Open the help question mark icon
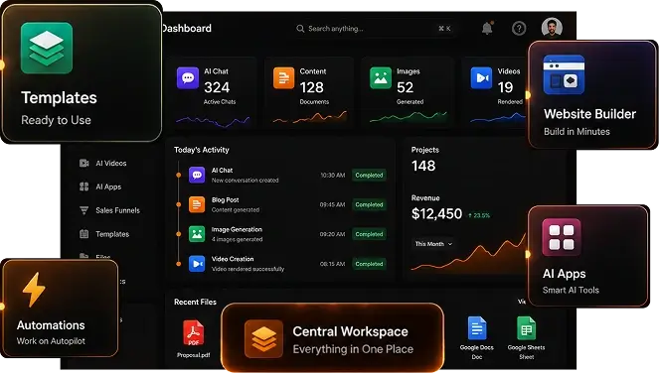659x373 pixels. point(519,29)
